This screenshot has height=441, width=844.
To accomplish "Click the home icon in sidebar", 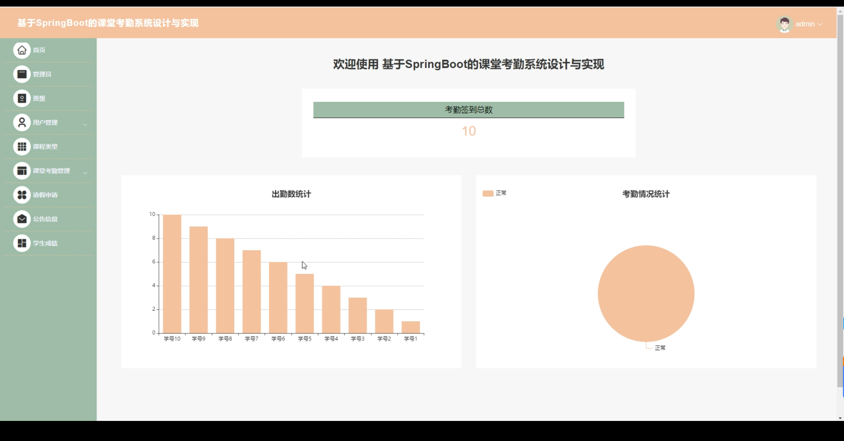I will click(x=22, y=50).
